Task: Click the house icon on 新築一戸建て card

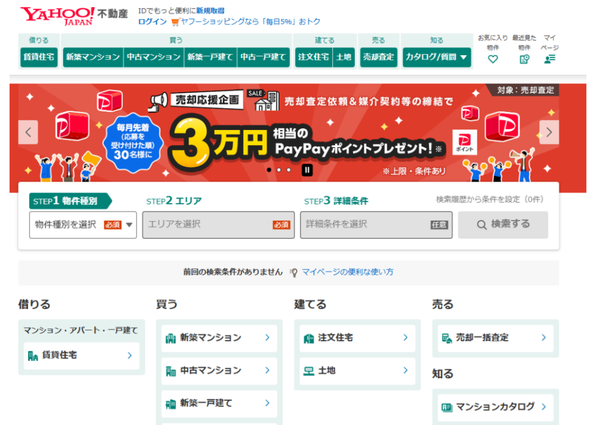Action: (171, 404)
